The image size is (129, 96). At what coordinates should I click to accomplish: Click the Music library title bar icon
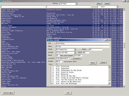coord(1,1)
